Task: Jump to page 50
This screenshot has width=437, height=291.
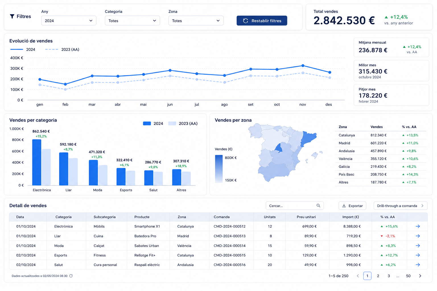Action: 408,276
